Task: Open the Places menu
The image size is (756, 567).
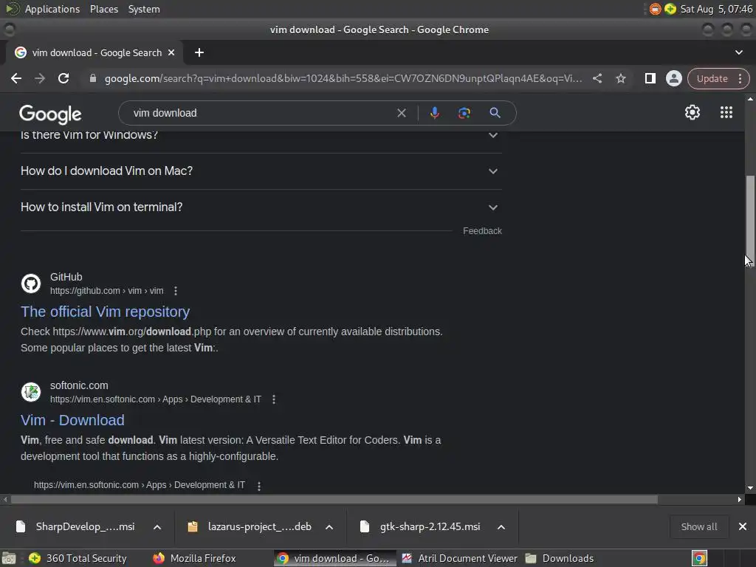Action: [x=103, y=9]
